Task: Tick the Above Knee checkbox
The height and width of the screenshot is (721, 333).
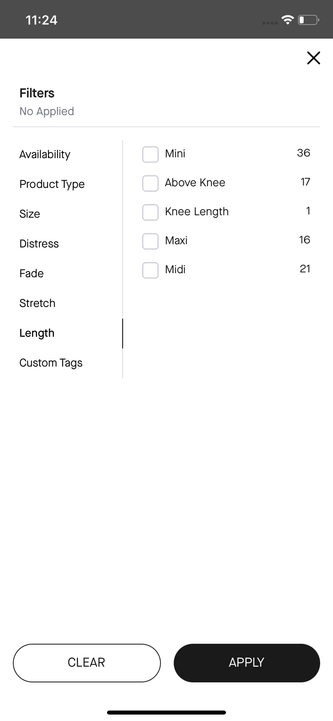Action: [150, 183]
